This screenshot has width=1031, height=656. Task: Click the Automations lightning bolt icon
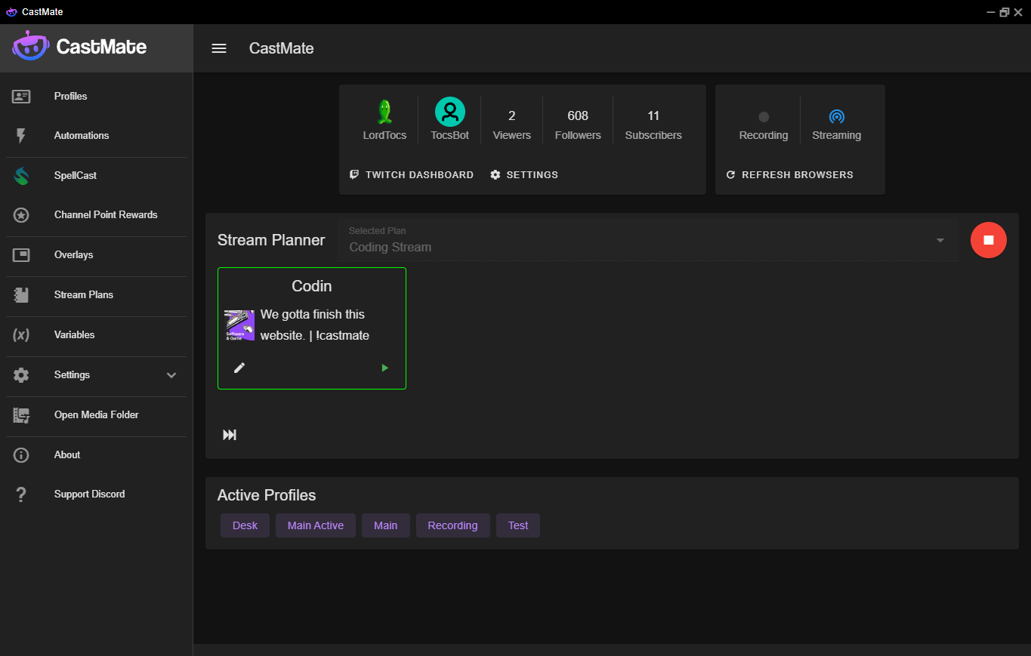click(x=21, y=136)
